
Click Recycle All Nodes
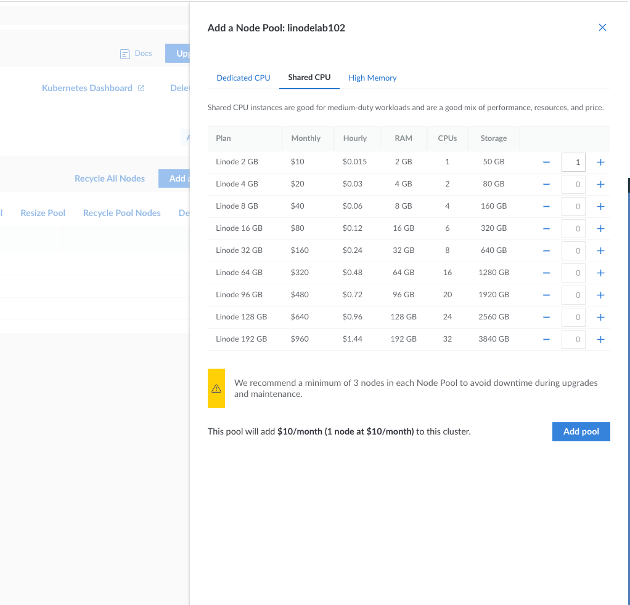pos(110,178)
